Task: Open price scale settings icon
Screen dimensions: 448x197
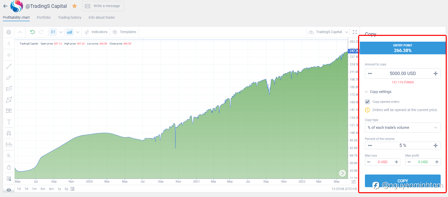Action: coord(354,182)
